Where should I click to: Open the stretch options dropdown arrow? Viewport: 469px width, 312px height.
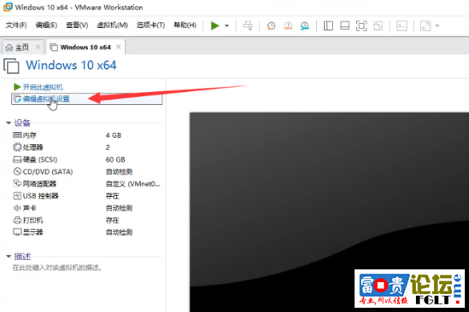(437, 26)
